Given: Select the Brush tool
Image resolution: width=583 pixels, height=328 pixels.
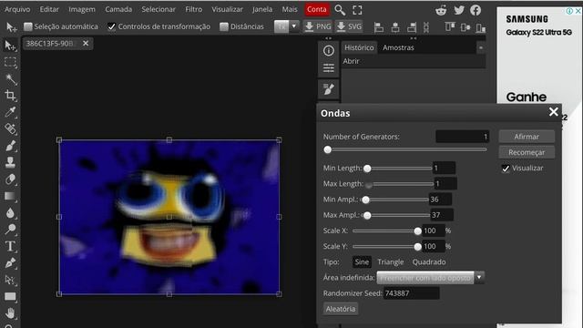Looking at the screenshot, I should click(x=10, y=146).
